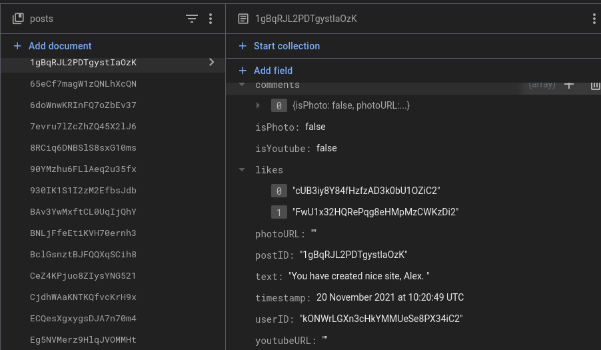Collapse the likes array

pos(242,169)
